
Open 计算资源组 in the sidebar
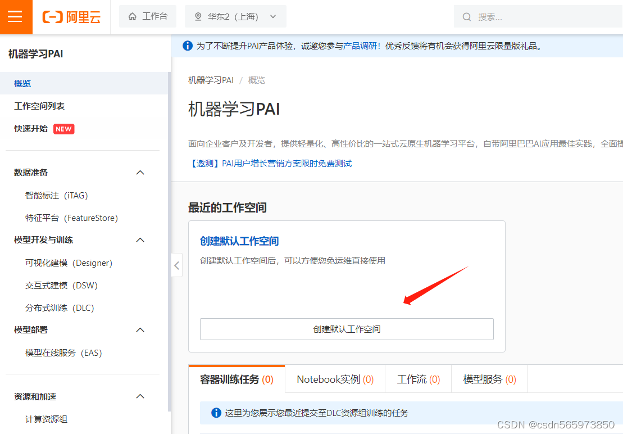pyautogui.click(x=46, y=419)
